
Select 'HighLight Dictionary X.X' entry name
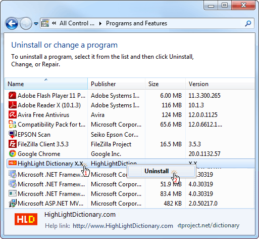pos(50,164)
